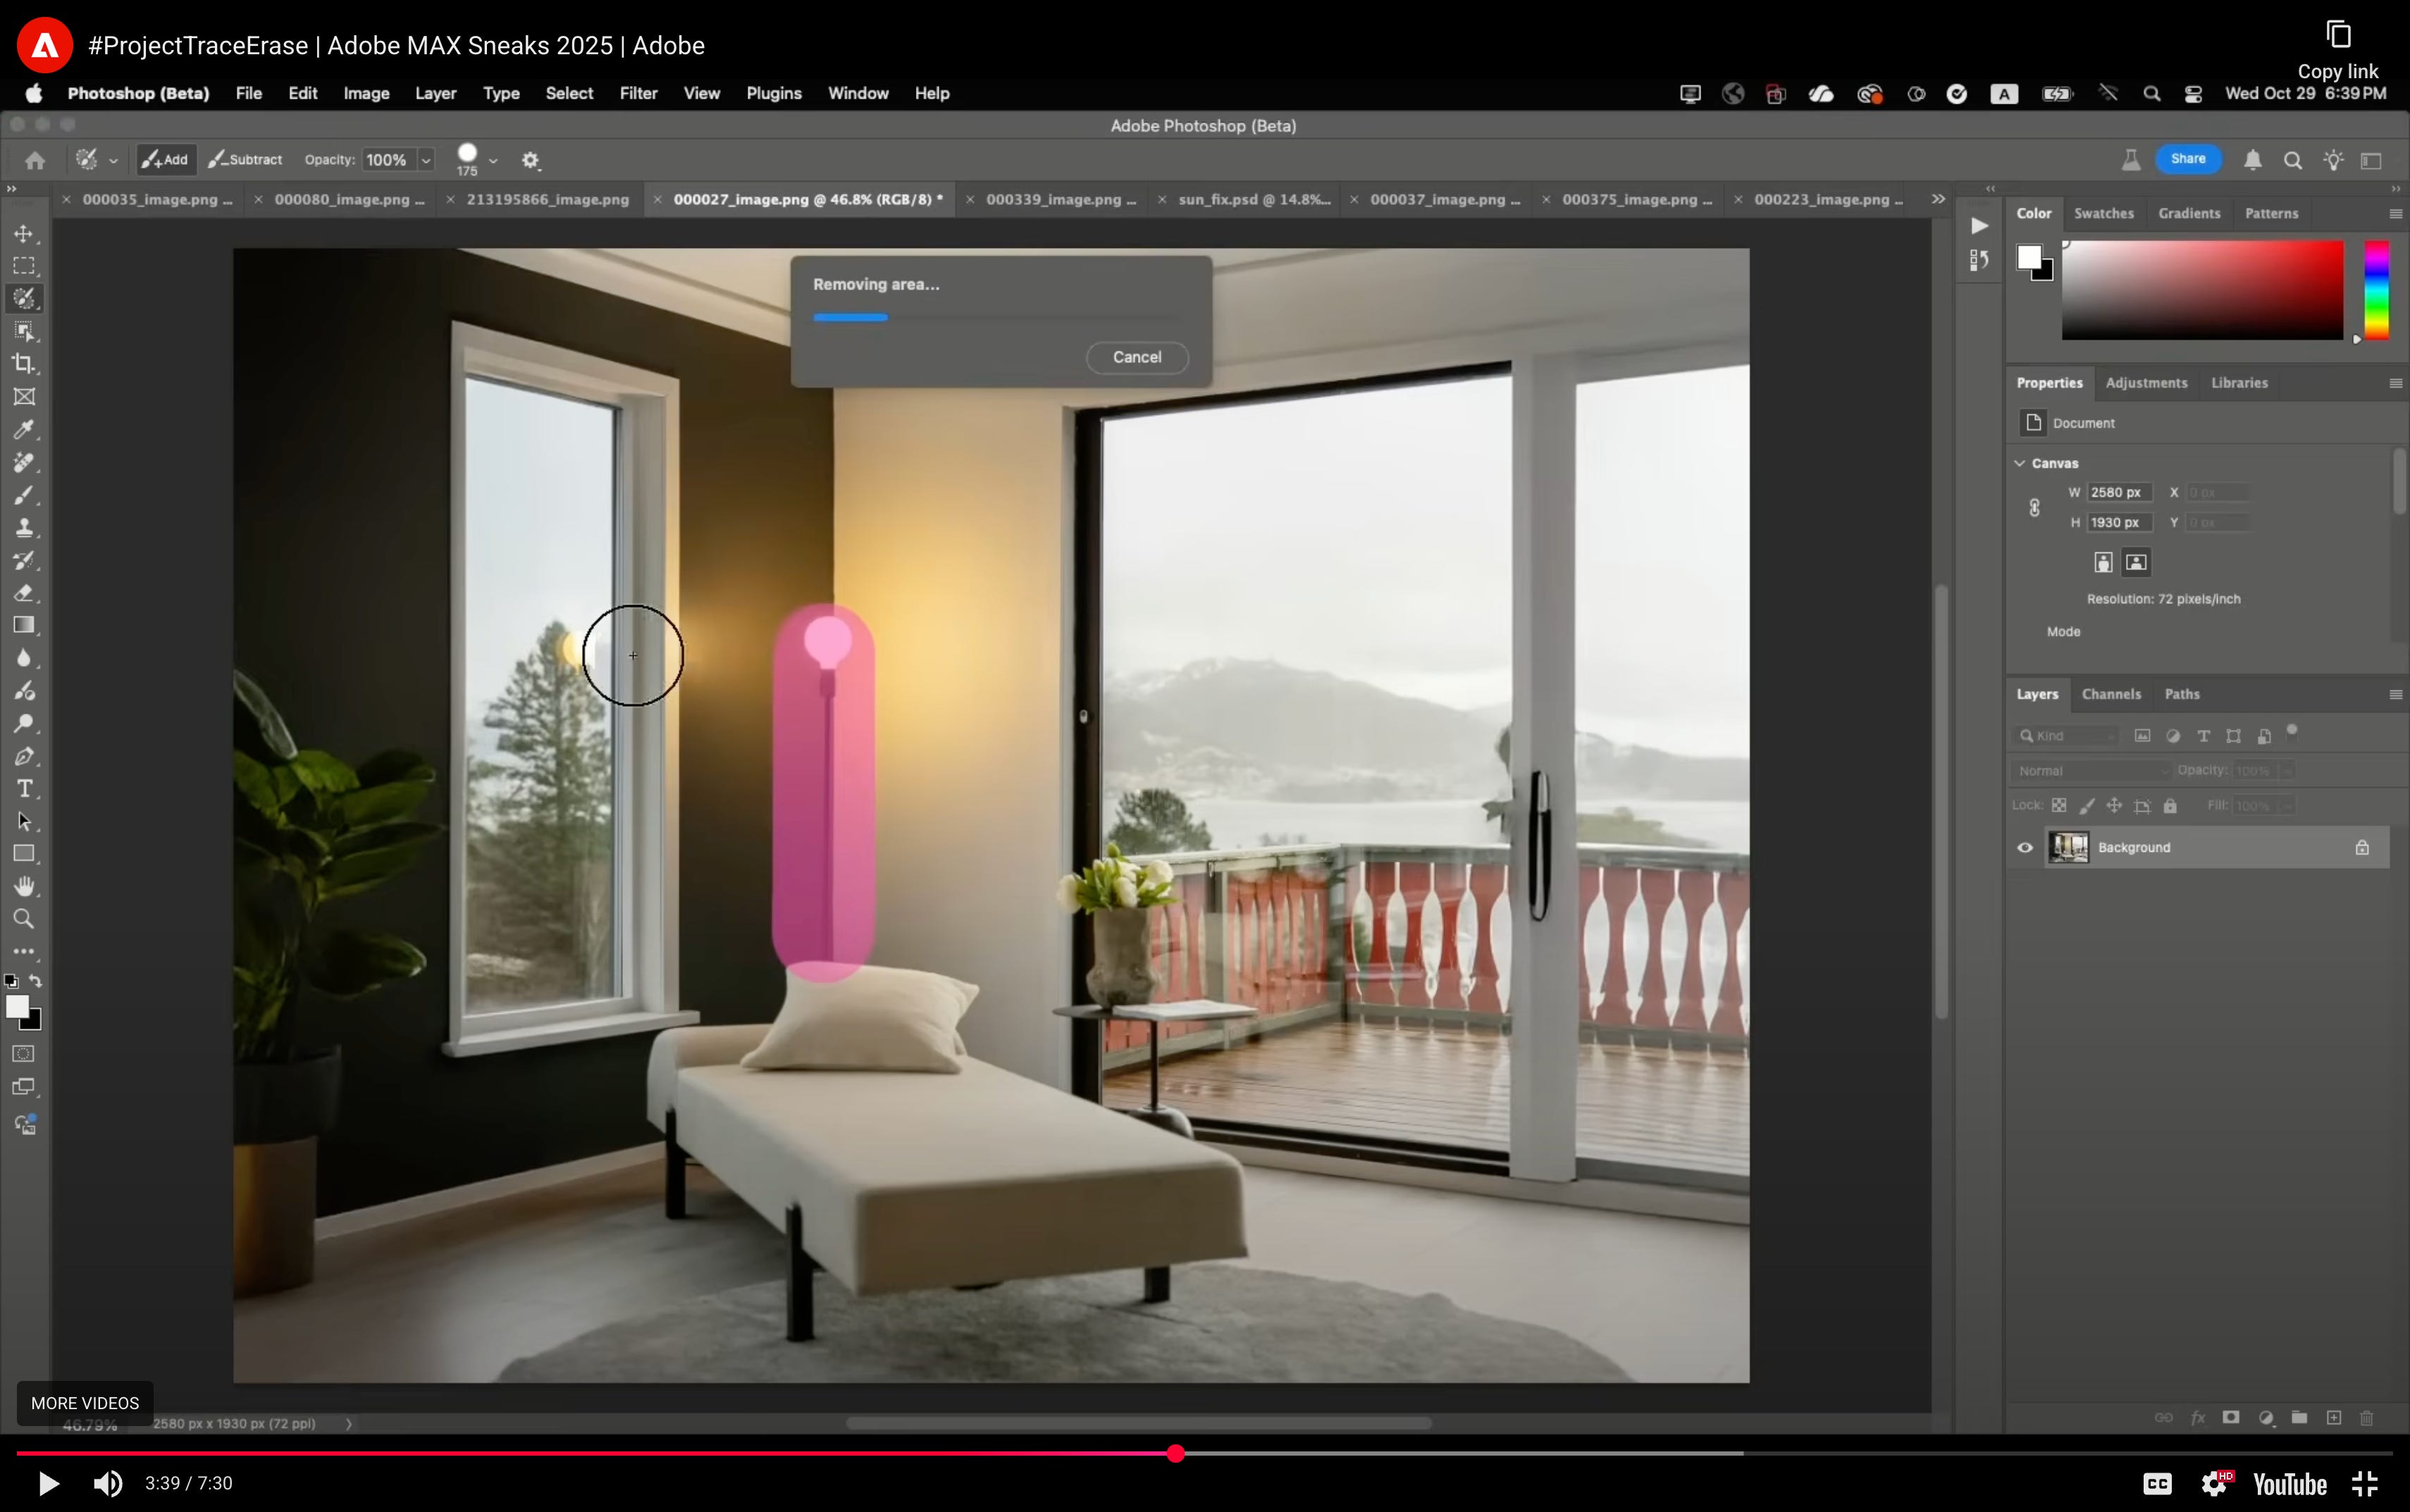Collapse the Canvas section

click(2020, 463)
